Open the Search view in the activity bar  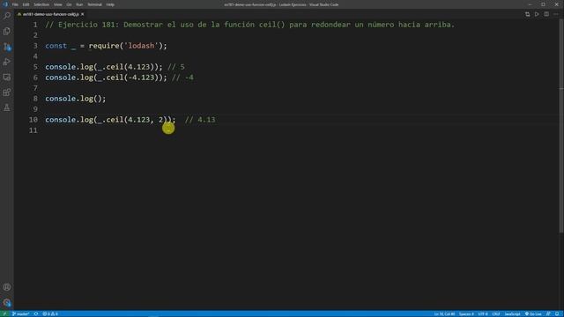point(7,16)
